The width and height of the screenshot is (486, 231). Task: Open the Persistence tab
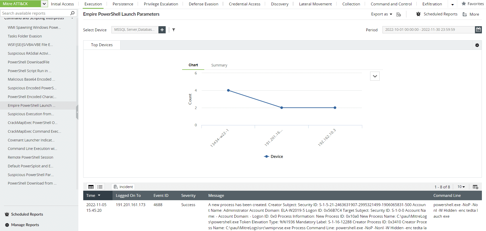(123, 4)
